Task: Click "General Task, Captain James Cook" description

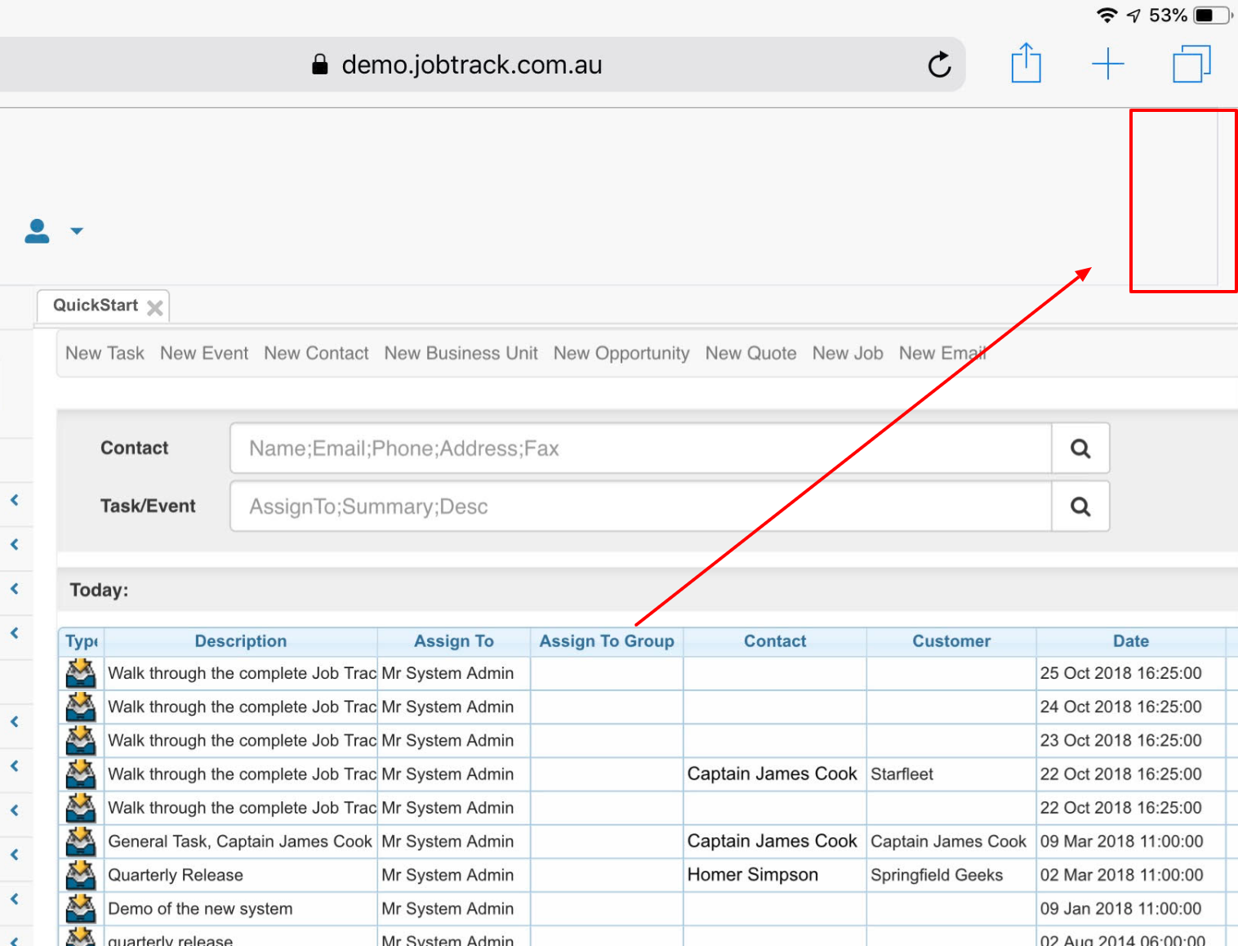Action: pos(240,841)
